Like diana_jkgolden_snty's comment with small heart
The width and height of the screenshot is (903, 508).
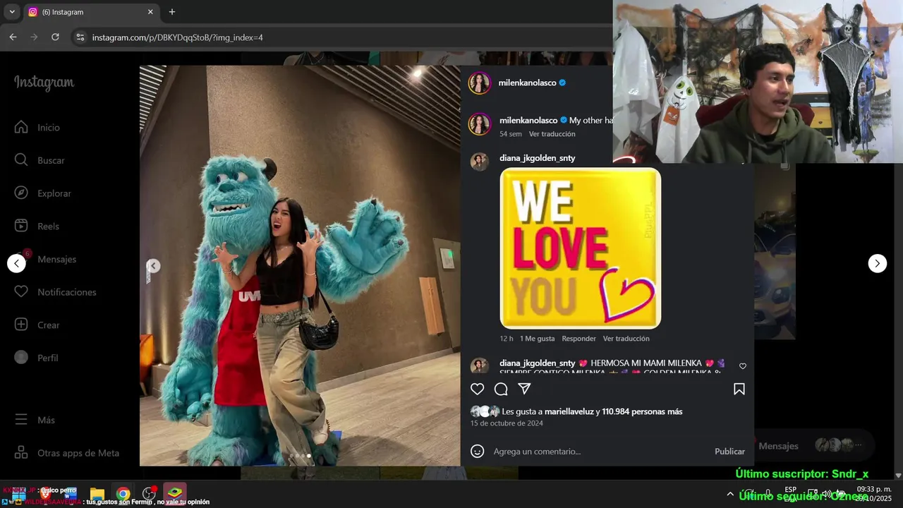point(743,366)
